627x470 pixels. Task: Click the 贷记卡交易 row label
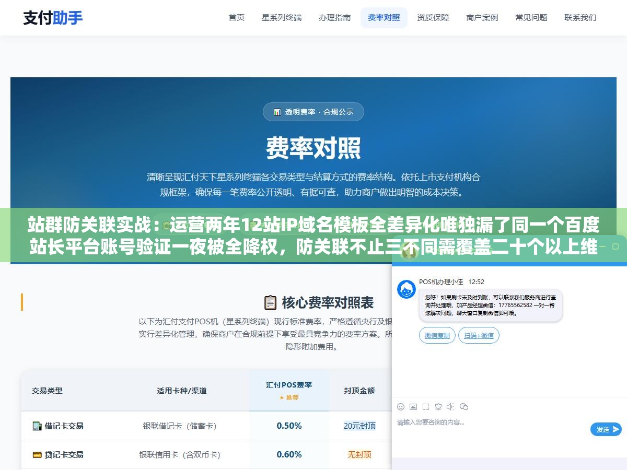coord(64,455)
